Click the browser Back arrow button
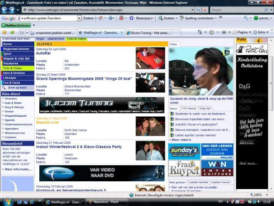Viewport: 274px width, 206px height. click(4, 10)
